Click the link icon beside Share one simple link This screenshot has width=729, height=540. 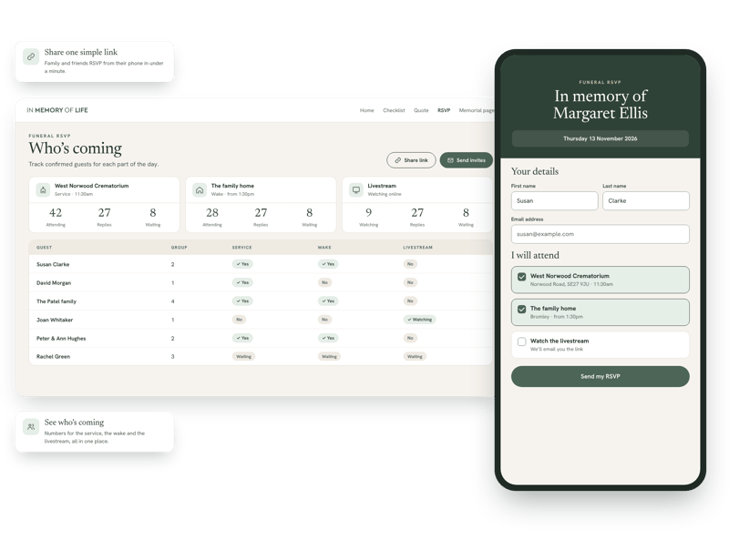(x=31, y=56)
